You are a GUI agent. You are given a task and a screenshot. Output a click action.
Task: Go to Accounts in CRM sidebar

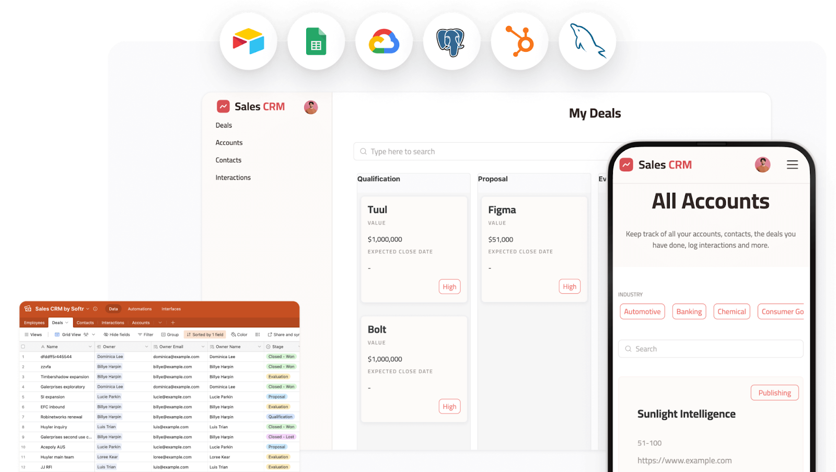(229, 143)
